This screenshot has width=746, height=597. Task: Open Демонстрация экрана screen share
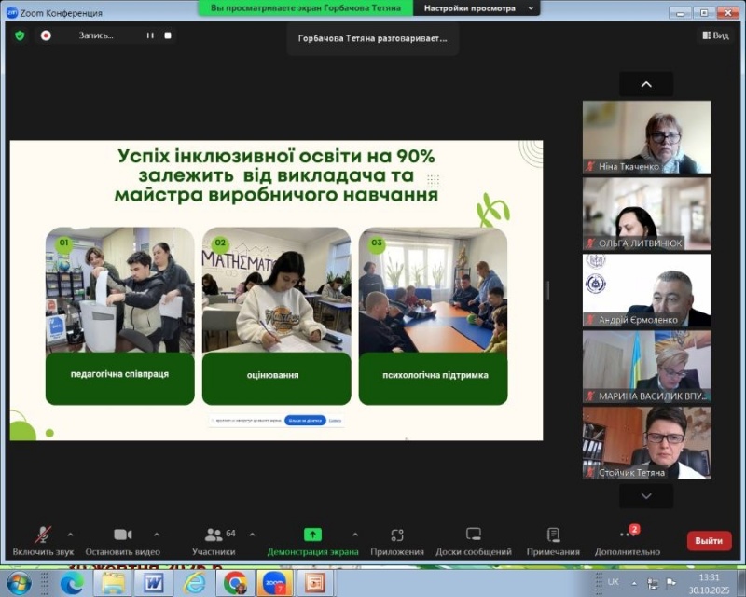point(312,535)
